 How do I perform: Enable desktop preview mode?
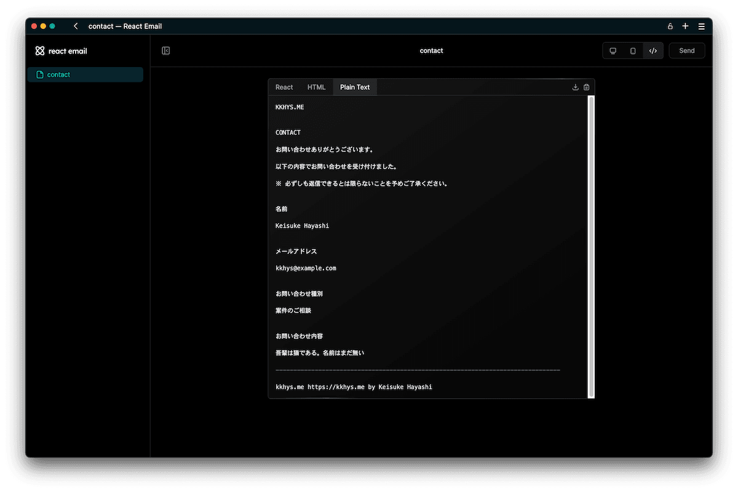[613, 50]
